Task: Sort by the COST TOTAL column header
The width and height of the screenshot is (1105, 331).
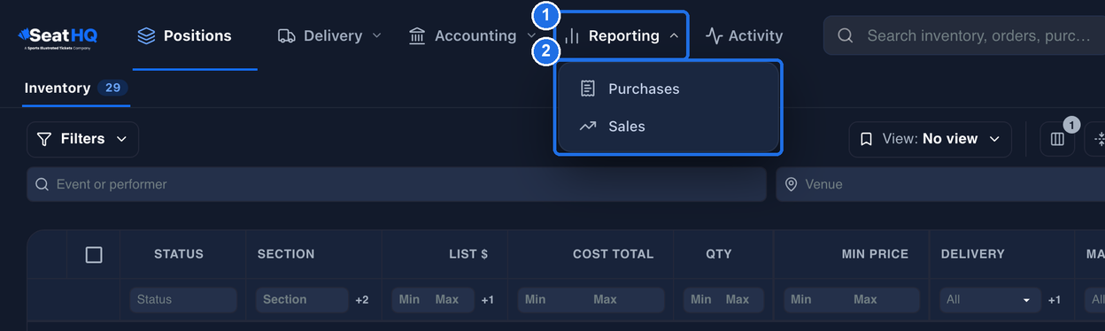Action: point(613,254)
